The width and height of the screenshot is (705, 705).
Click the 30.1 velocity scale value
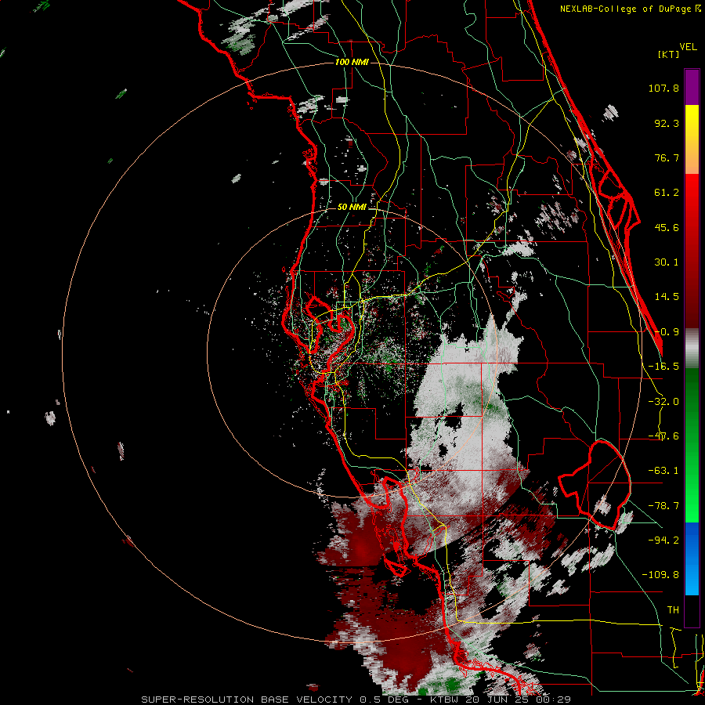tap(667, 262)
